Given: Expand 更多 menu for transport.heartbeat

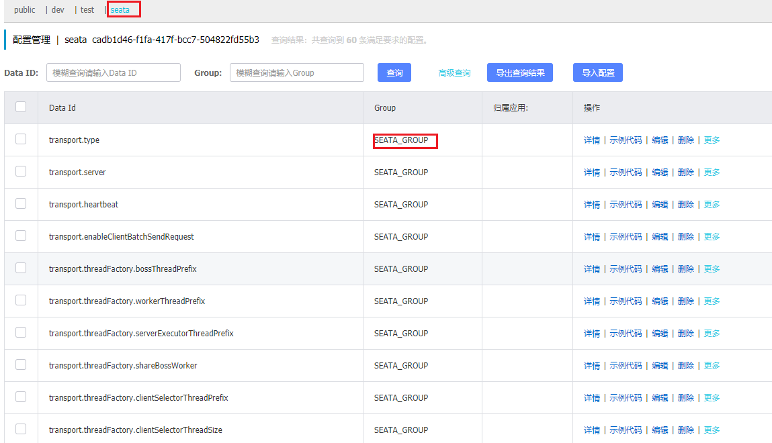Looking at the screenshot, I should (x=712, y=205).
